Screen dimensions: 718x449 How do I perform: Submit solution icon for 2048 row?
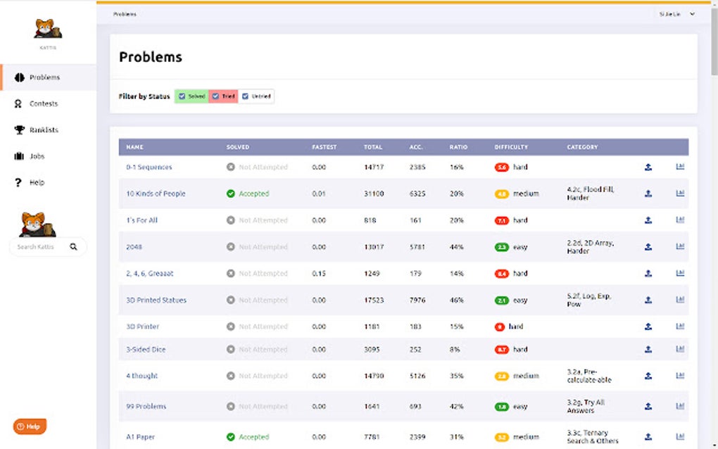pos(648,247)
